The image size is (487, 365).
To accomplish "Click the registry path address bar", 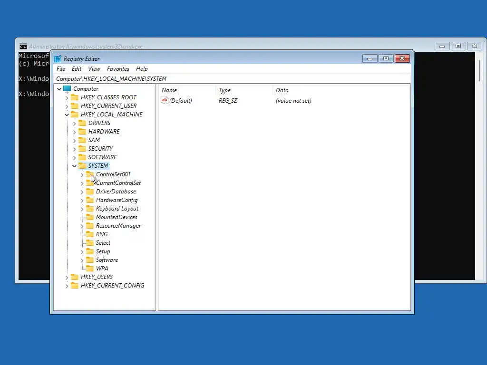I will point(232,79).
